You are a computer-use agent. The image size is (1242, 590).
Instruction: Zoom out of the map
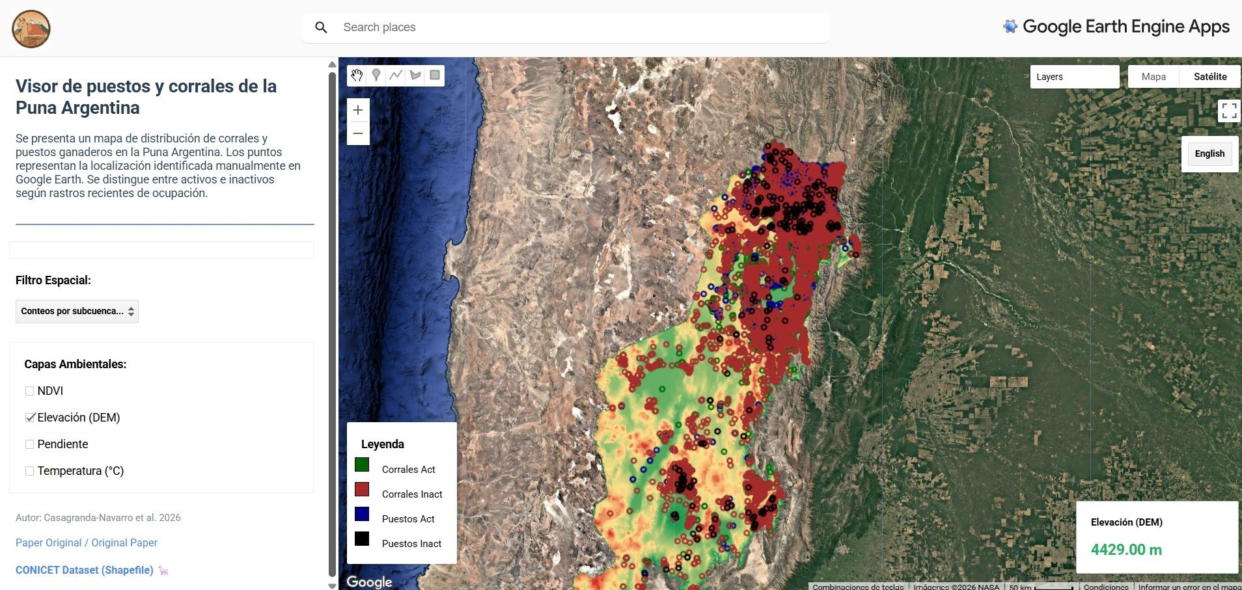[x=358, y=133]
